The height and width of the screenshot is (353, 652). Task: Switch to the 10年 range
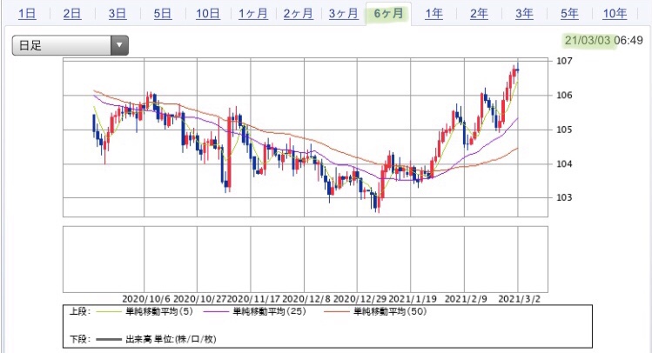tap(615, 14)
